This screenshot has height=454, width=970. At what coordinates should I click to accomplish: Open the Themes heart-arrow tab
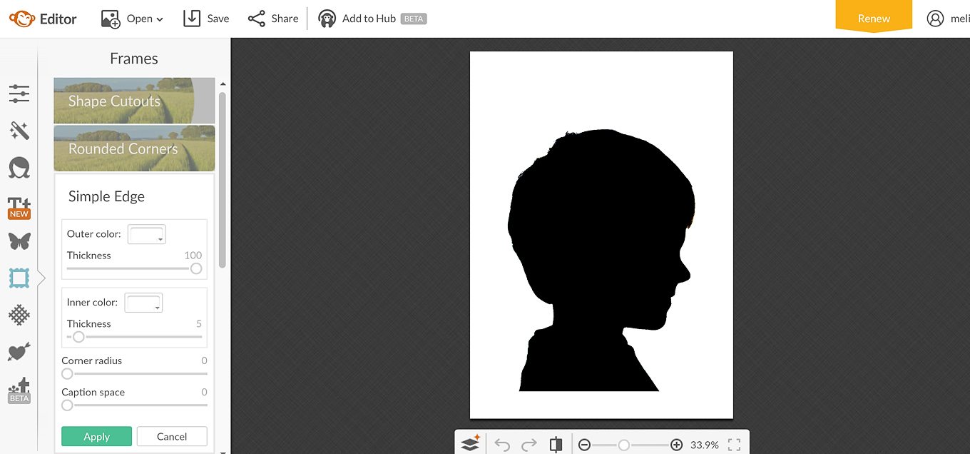[x=19, y=352]
